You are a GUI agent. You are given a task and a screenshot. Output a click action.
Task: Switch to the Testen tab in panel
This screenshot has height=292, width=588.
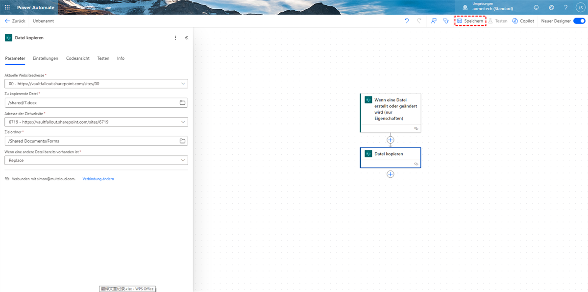103,58
